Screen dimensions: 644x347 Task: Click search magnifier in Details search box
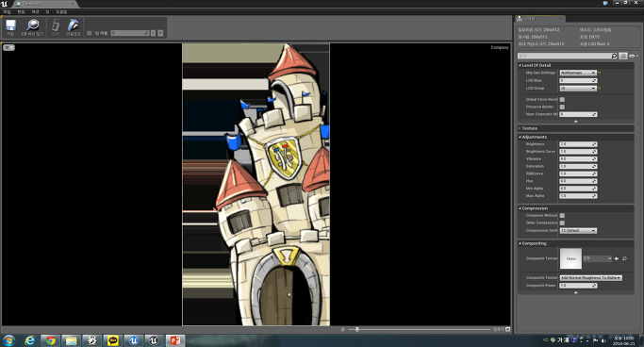pyautogui.click(x=614, y=56)
